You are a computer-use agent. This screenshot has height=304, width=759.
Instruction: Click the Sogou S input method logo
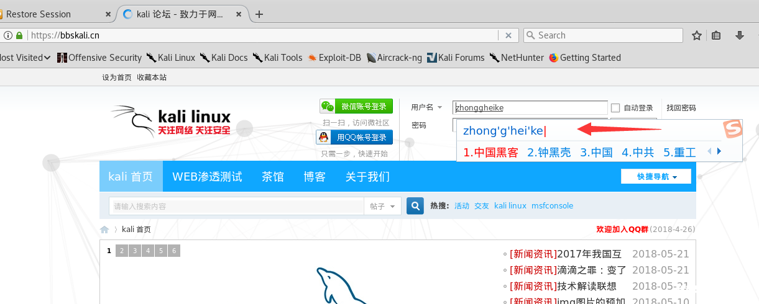coord(733,130)
